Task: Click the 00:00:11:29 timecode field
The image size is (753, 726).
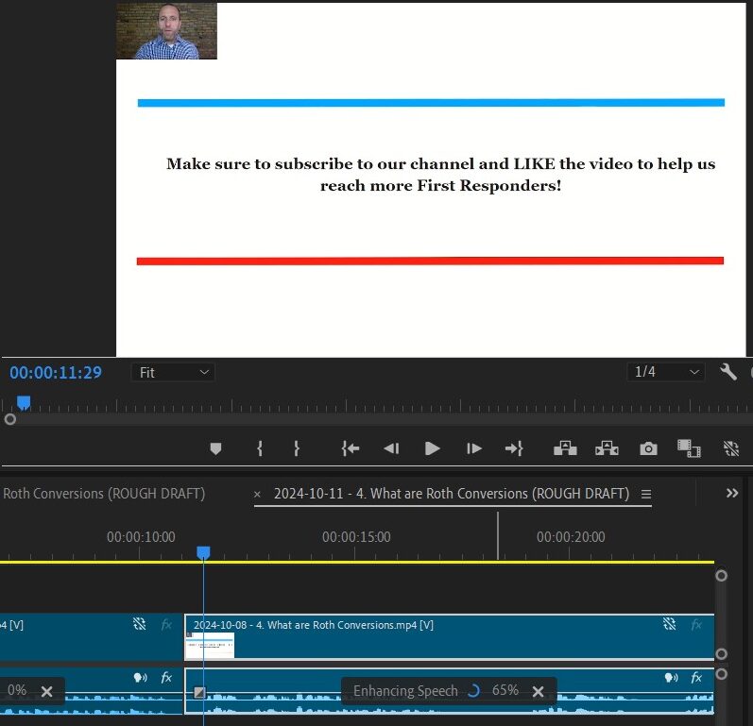Action: tap(56, 372)
